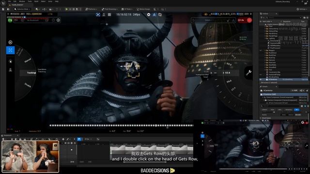
Task: Click the Stop simulation button in toolbar
Action: point(74,9)
